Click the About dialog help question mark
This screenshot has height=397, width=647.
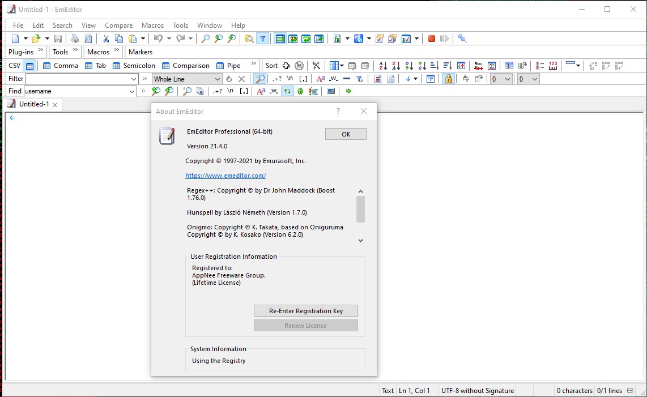click(338, 111)
